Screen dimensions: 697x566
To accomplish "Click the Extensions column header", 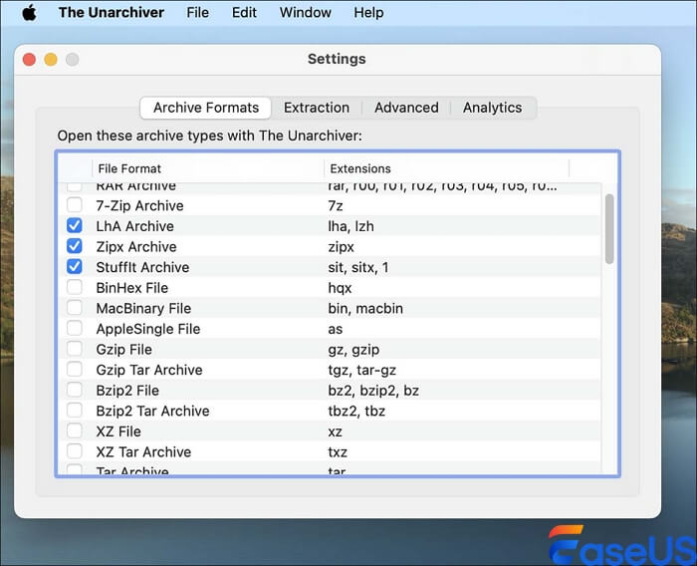I will tap(360, 168).
